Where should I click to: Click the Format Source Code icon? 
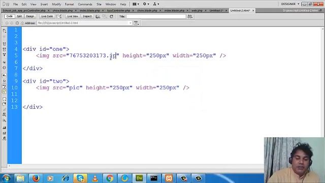pos(5,139)
